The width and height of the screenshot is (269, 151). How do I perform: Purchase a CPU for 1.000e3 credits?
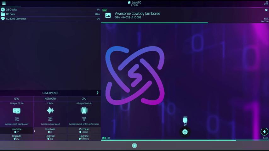point(84,131)
